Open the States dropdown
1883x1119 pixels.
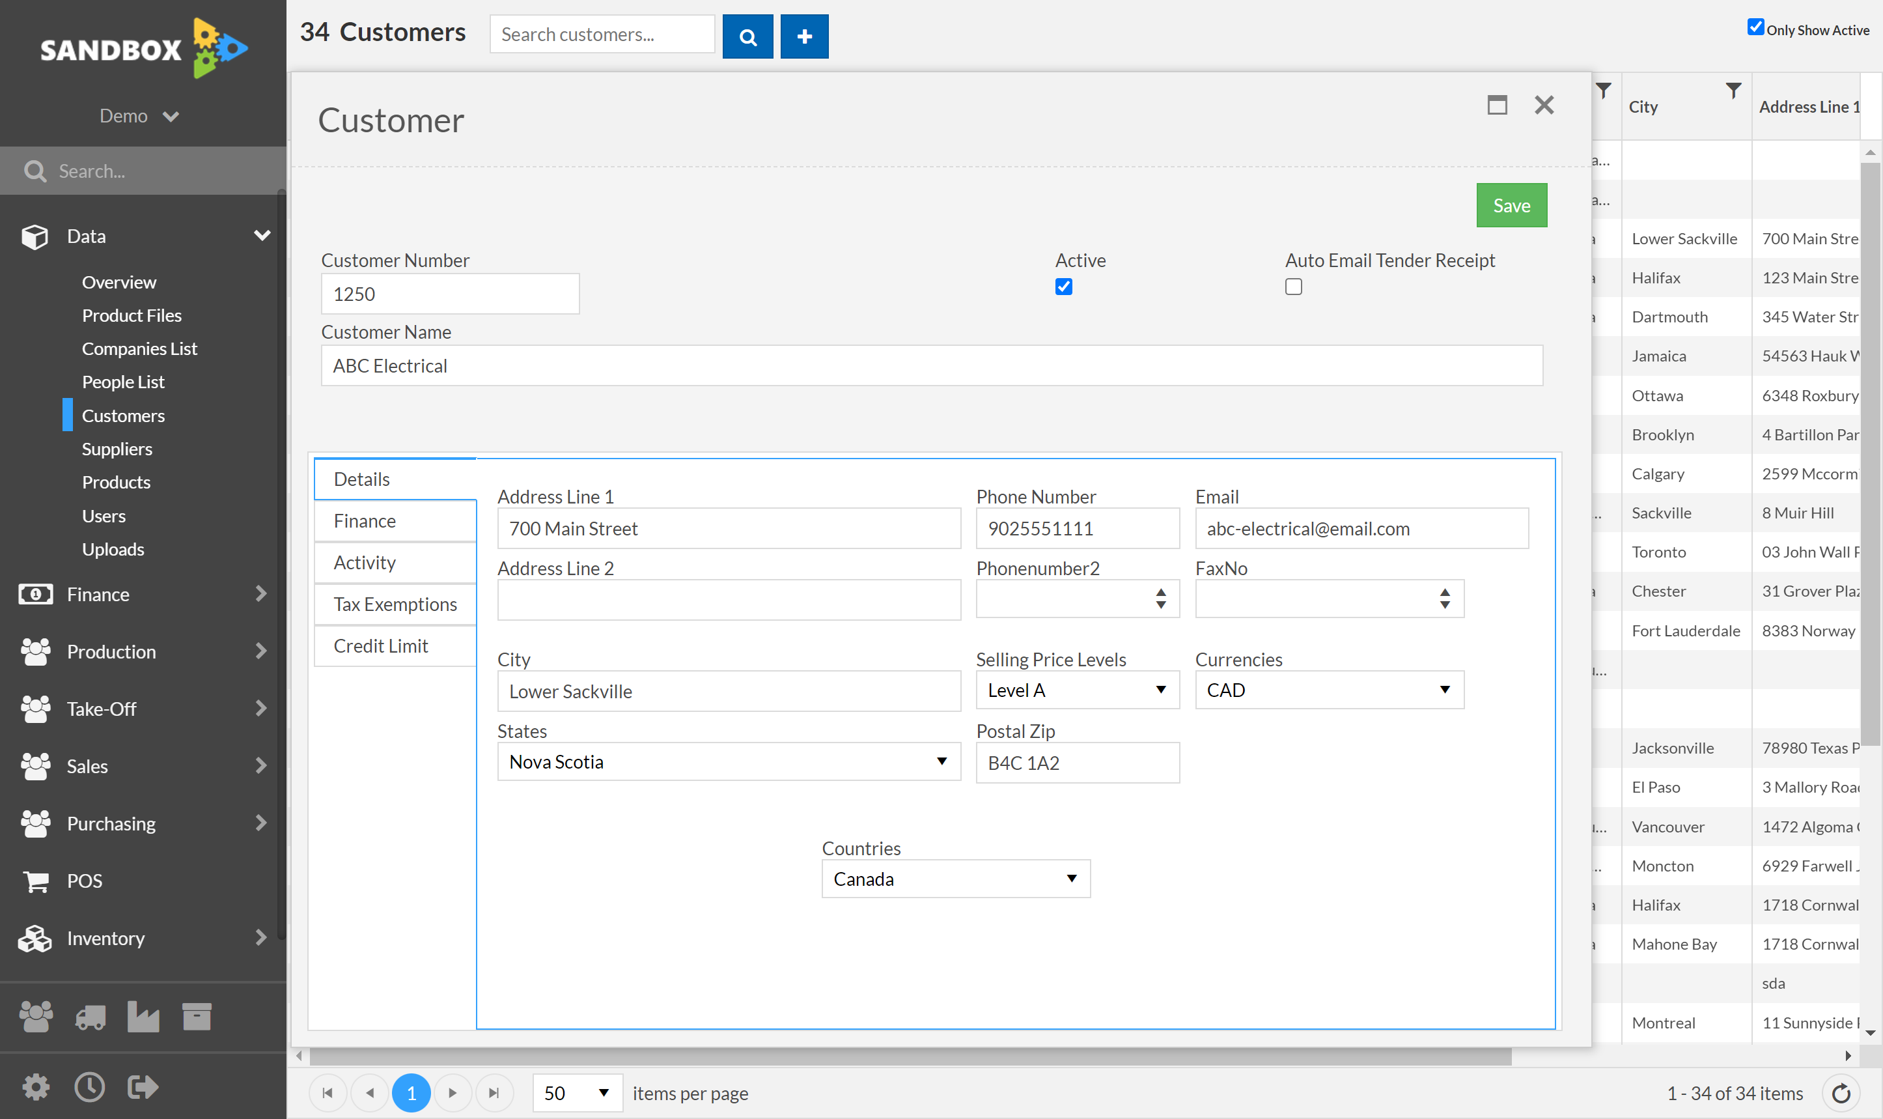[728, 761]
